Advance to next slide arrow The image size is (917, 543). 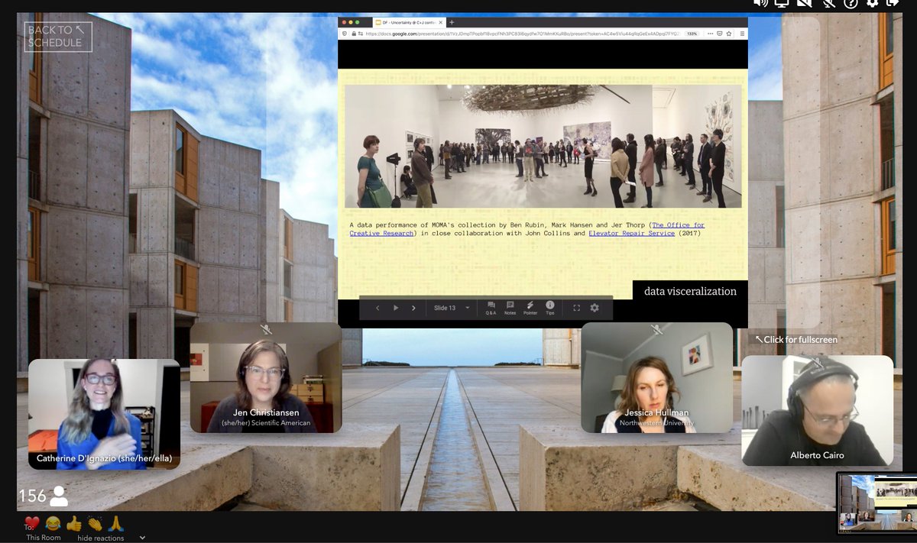point(414,308)
